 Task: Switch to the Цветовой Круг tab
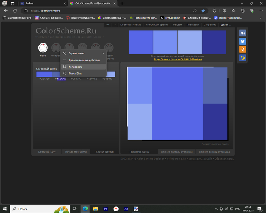[x=47, y=152]
